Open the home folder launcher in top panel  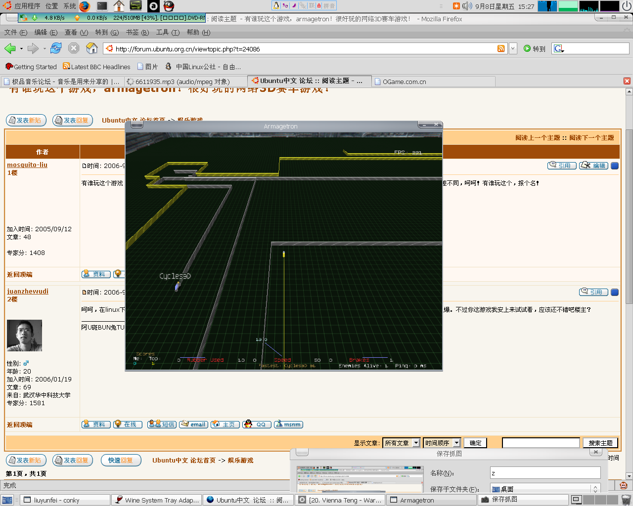tap(119, 6)
